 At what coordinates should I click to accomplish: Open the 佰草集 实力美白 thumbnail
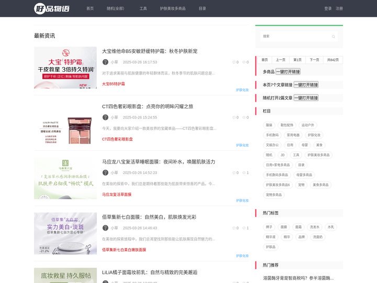(x=65, y=233)
